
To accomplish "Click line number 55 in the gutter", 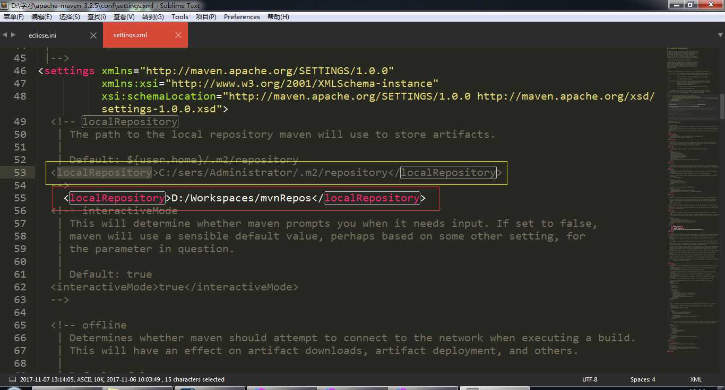I will [20, 198].
